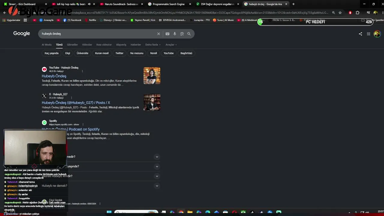The height and width of the screenshot is (216, 384).
Task: Start a voice search with the microphone
Action: coord(175,34)
